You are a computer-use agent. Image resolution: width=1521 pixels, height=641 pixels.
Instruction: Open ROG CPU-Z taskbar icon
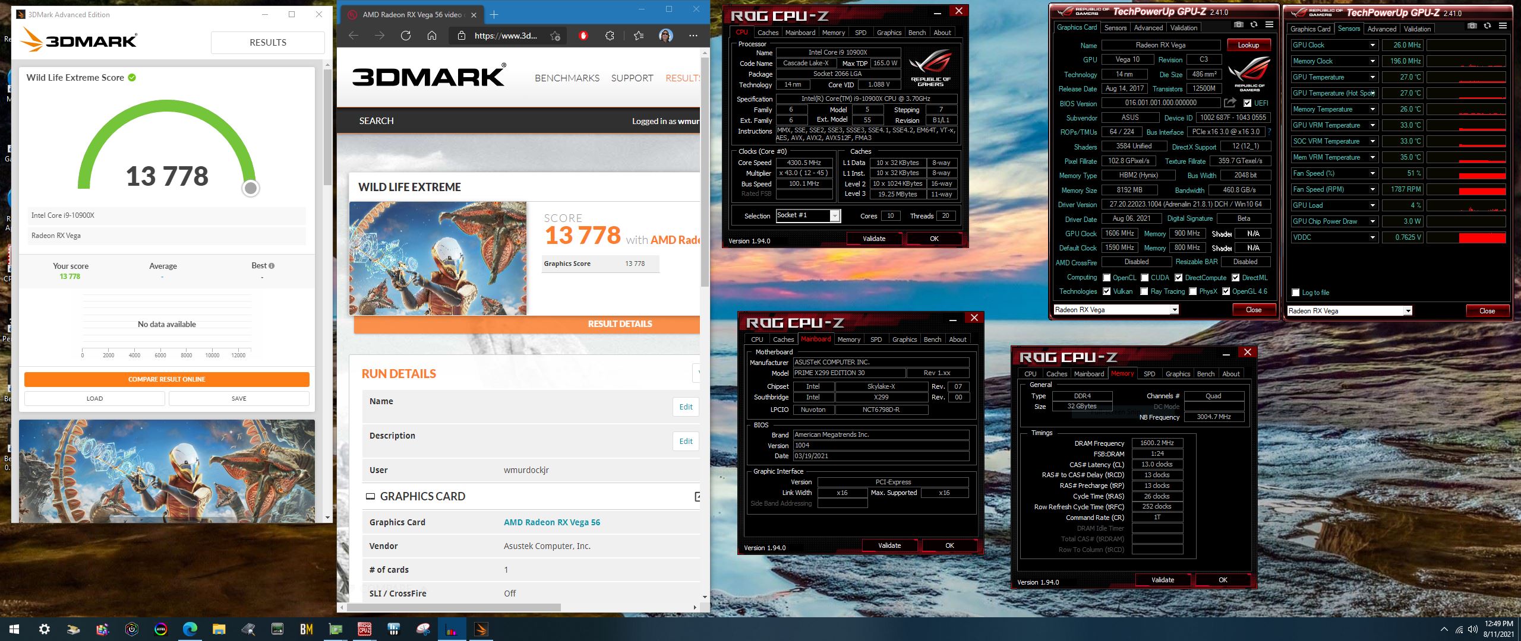tap(364, 629)
